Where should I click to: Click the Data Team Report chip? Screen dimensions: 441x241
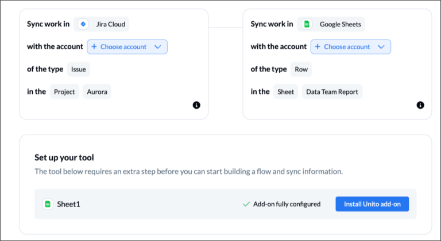tap(332, 92)
